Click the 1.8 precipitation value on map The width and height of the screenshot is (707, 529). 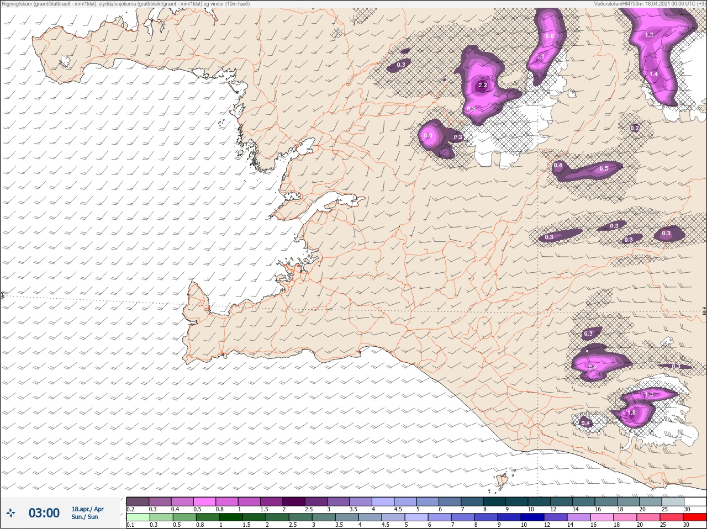(631, 412)
